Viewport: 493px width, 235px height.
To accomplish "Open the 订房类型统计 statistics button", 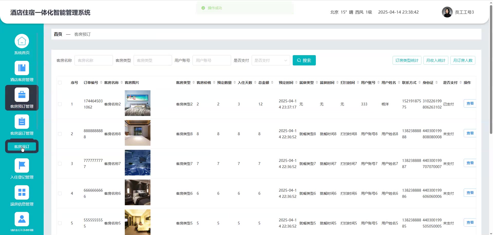I will [407, 60].
